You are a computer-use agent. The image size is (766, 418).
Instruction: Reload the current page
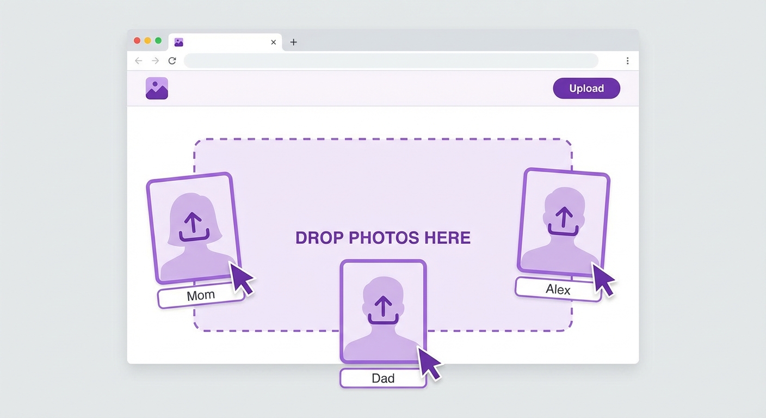point(172,61)
